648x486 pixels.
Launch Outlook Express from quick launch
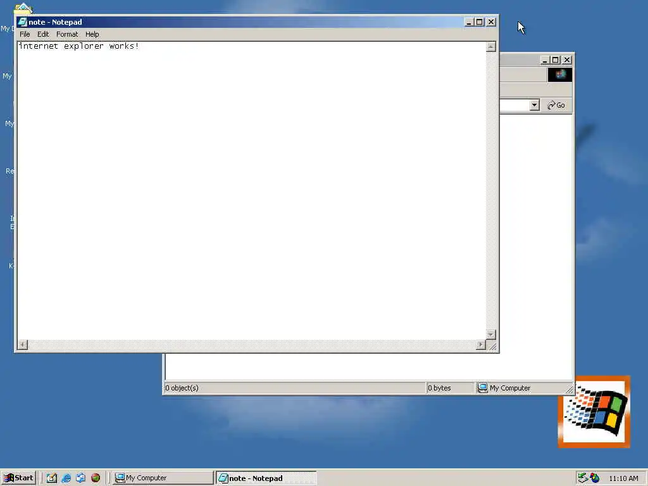click(80, 478)
